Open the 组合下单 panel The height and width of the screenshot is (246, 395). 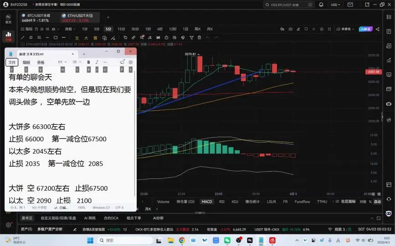tap(134, 218)
